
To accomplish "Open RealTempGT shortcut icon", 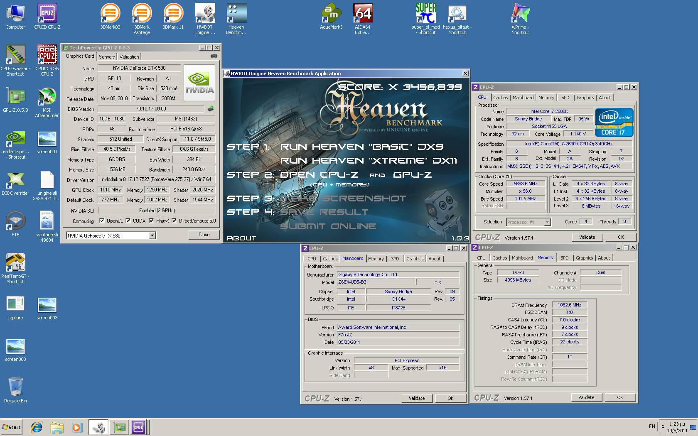I will pyautogui.click(x=15, y=268).
